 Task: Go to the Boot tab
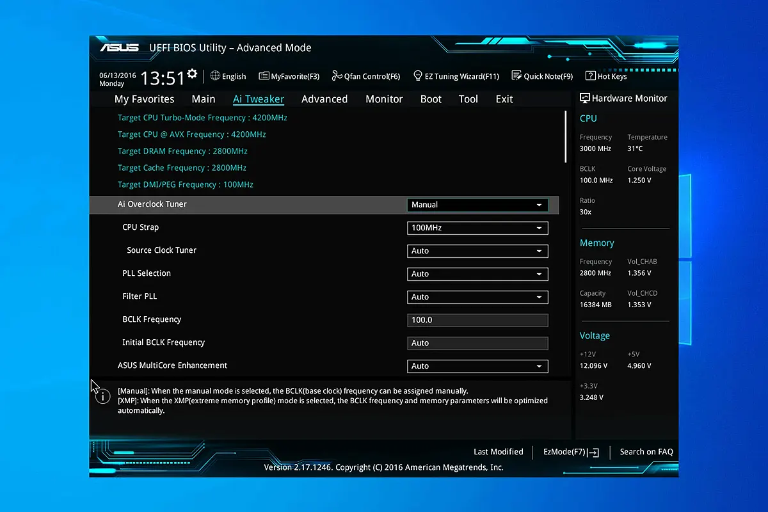[431, 99]
